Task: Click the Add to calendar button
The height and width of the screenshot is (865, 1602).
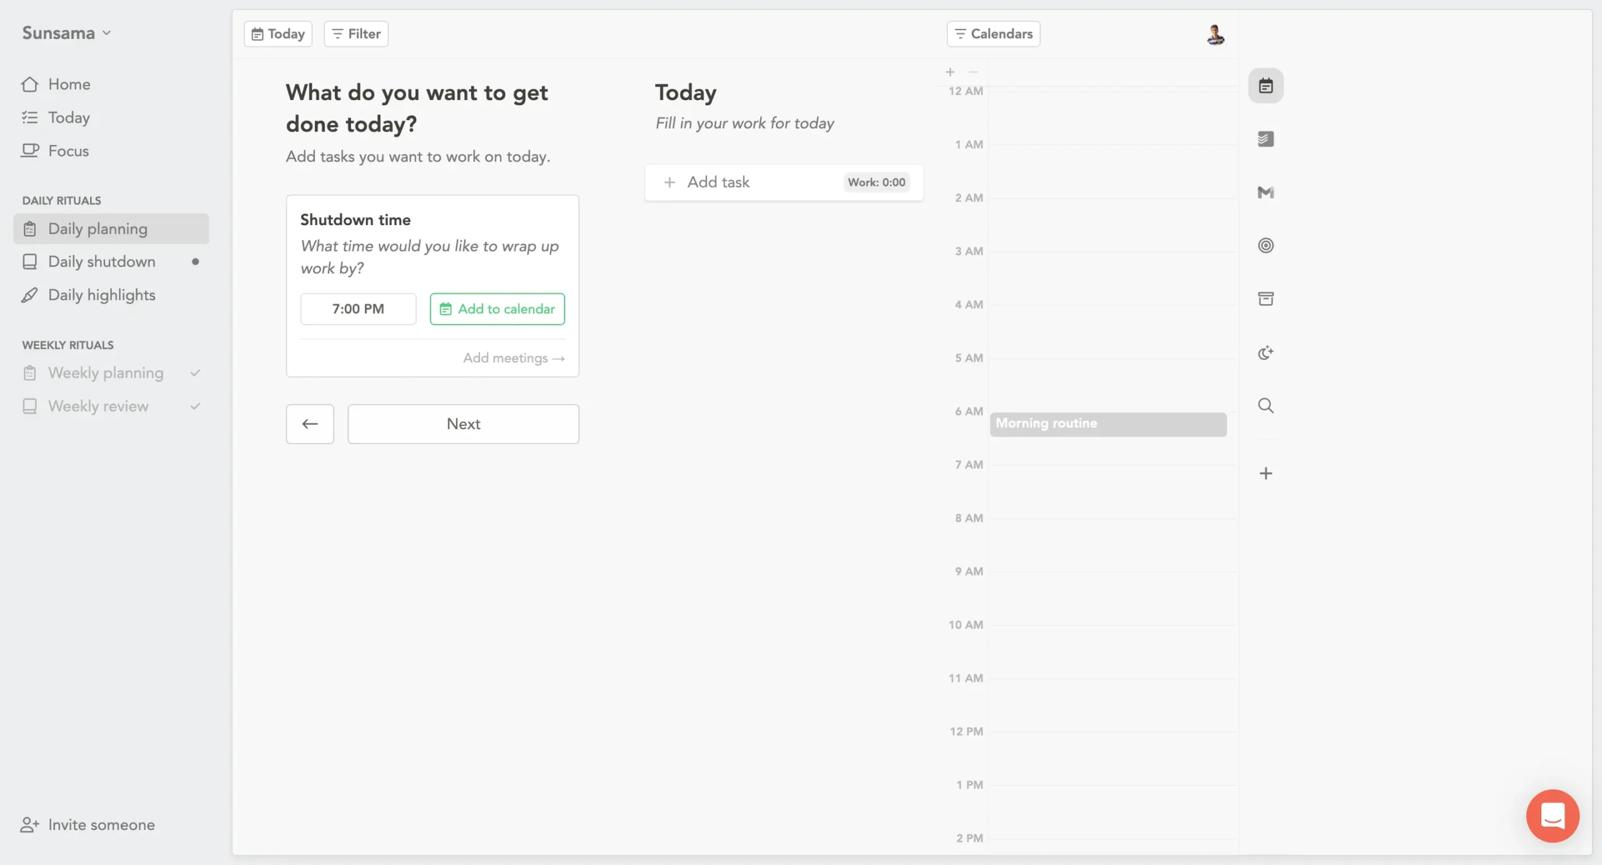Action: click(497, 309)
